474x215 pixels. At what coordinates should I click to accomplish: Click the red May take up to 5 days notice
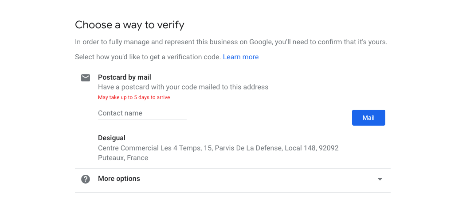click(134, 97)
